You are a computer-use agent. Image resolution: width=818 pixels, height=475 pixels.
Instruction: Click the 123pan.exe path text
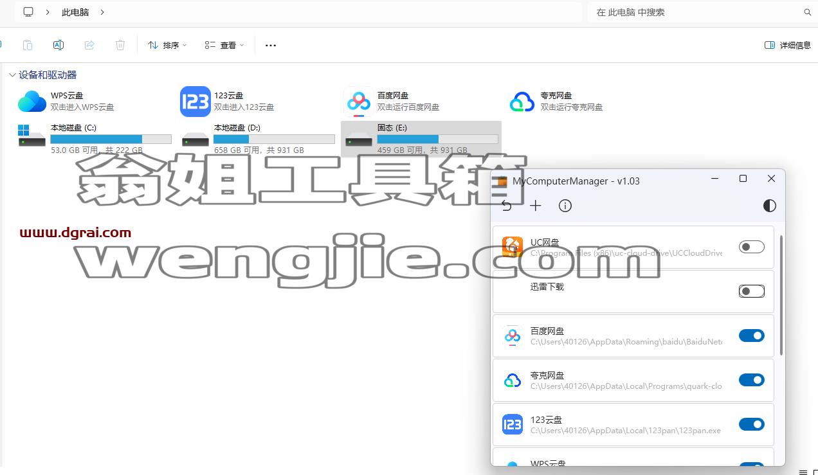626,431
